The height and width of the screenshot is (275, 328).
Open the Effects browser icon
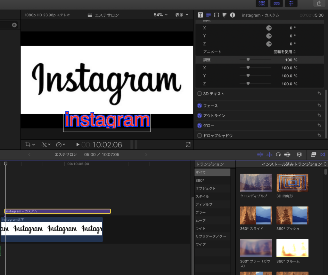click(314, 154)
